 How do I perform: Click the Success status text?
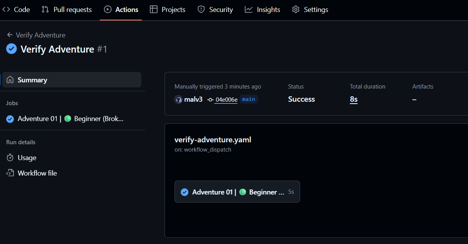(302, 99)
